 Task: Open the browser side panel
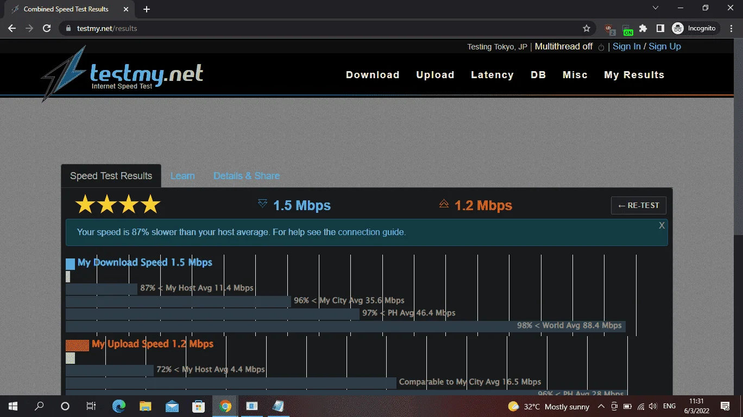click(x=660, y=28)
